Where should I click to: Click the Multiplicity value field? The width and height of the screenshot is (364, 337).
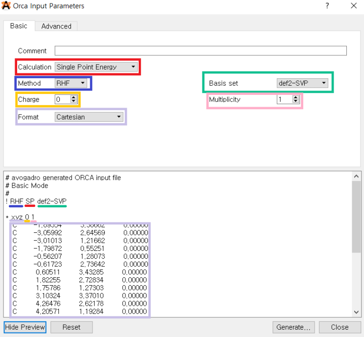pos(285,99)
